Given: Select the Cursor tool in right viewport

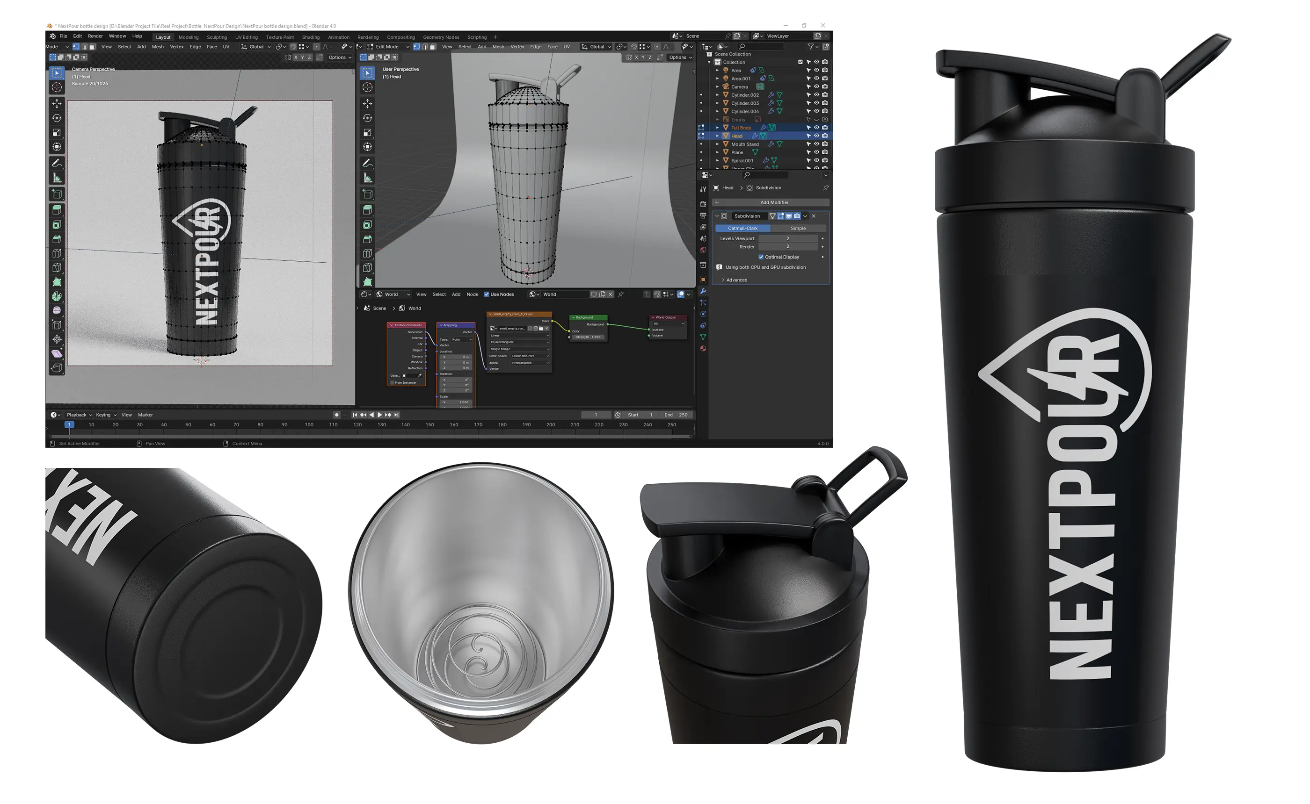Looking at the screenshot, I should [x=367, y=87].
